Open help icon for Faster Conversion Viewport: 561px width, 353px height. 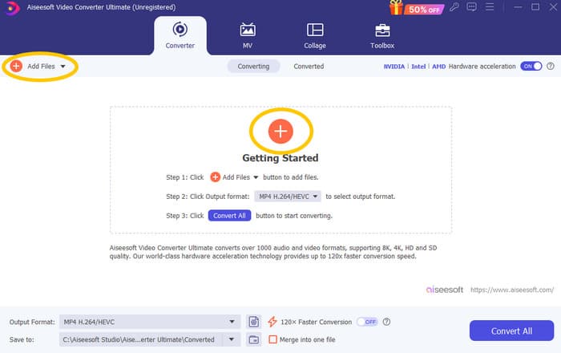click(386, 322)
